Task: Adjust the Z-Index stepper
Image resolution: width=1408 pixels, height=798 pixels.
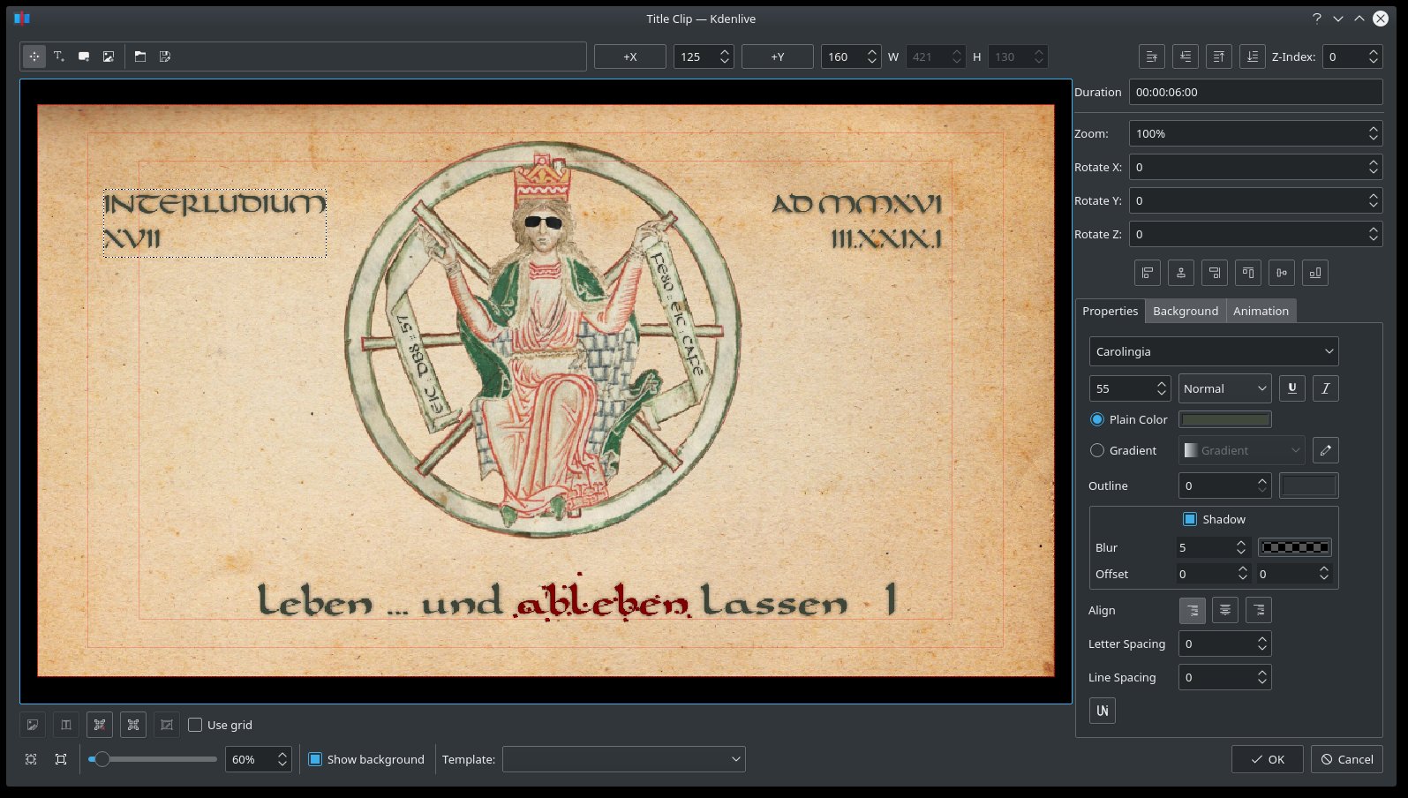Action: pos(1352,56)
